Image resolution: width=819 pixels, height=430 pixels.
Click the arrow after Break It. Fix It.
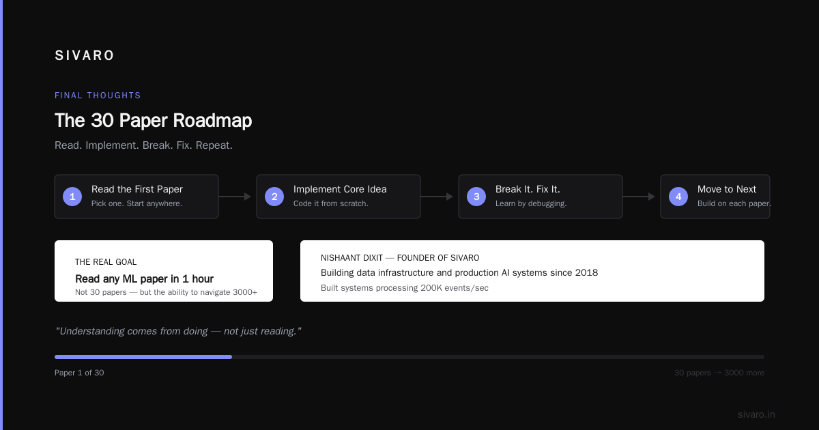click(x=639, y=197)
